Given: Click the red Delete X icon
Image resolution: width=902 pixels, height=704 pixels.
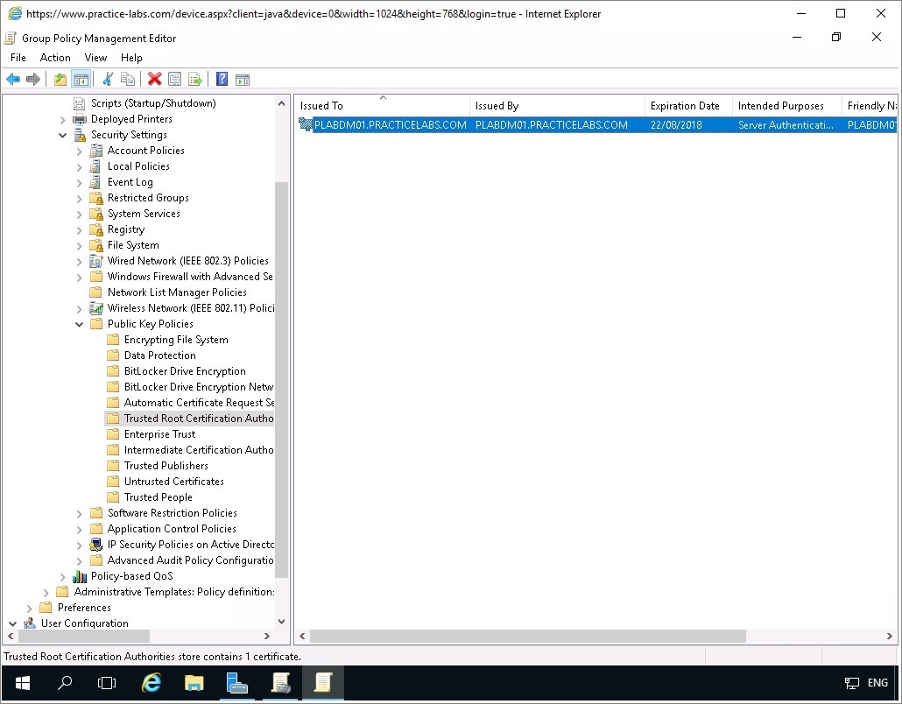Looking at the screenshot, I should click(x=155, y=80).
